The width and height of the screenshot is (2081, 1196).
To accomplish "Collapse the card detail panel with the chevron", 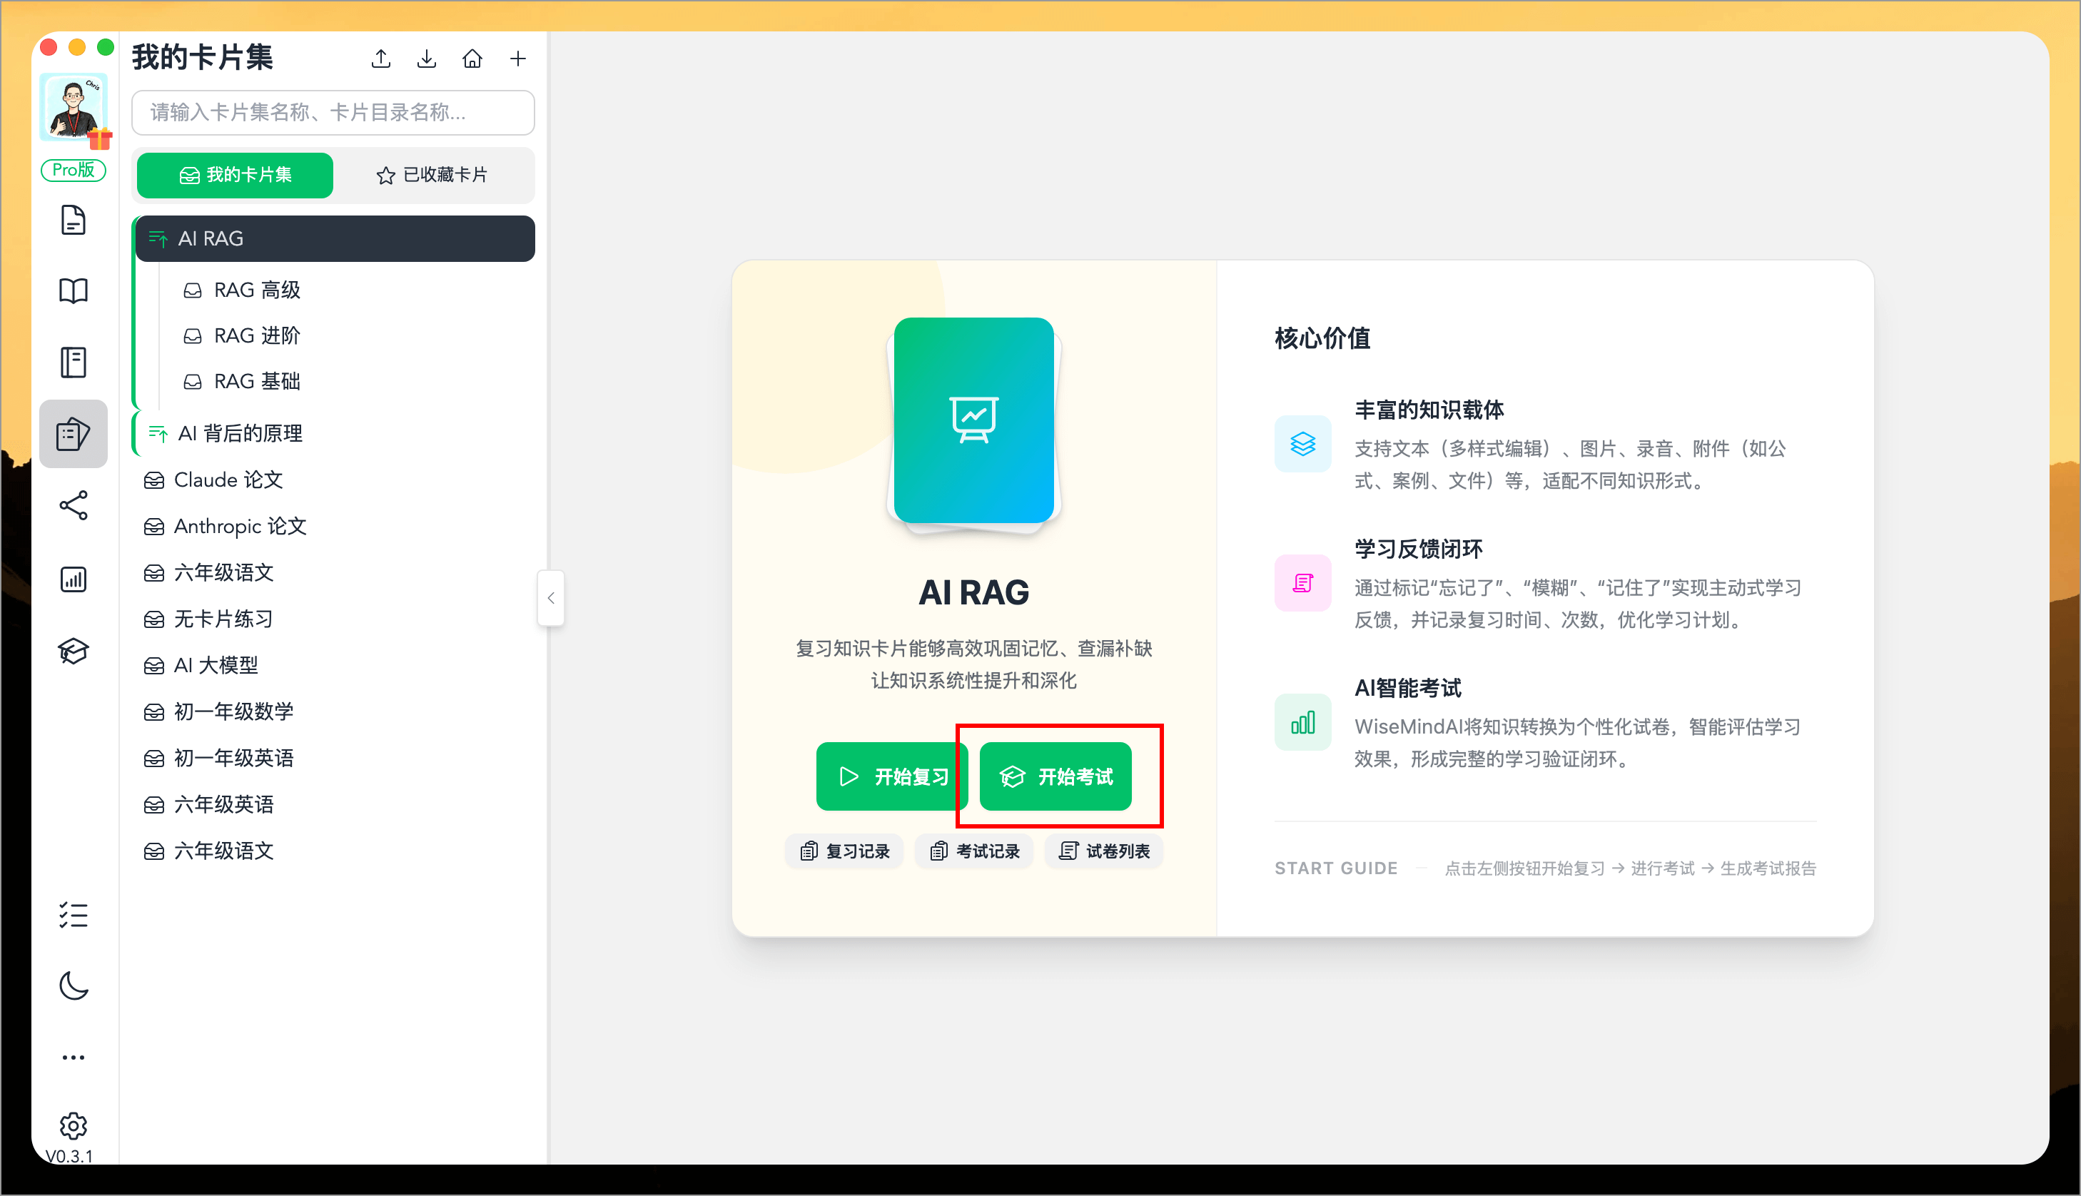I will click(x=551, y=598).
